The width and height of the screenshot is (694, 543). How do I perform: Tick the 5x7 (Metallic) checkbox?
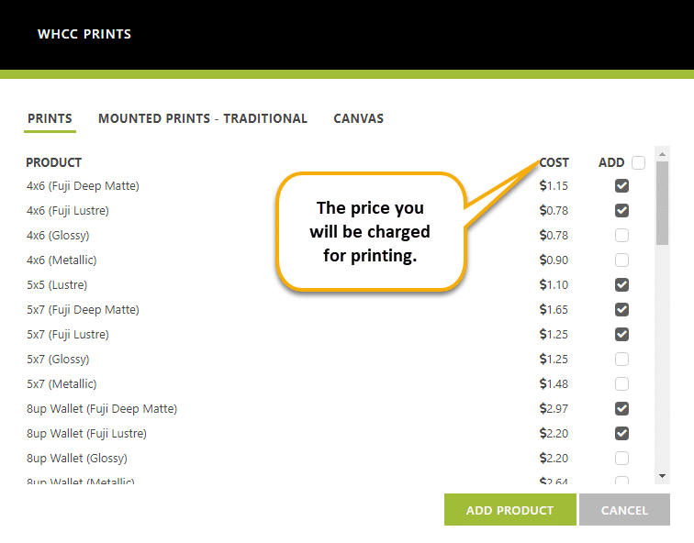point(621,383)
